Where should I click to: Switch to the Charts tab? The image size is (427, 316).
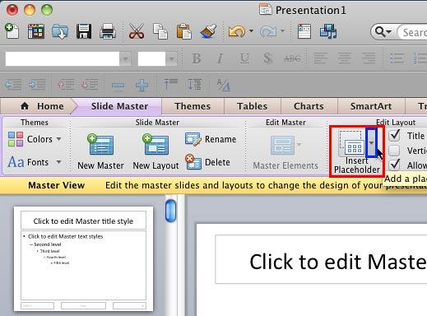coord(309,106)
